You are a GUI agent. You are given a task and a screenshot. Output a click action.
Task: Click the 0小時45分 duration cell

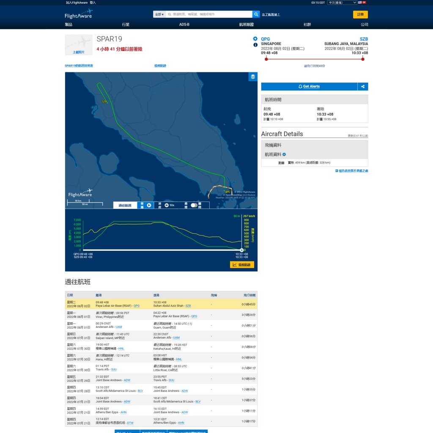tap(249, 304)
